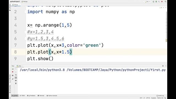This screenshot has height=99, width=176.
Task: Place the cursor on 'import numpy as np'
Action: coord(51,12)
